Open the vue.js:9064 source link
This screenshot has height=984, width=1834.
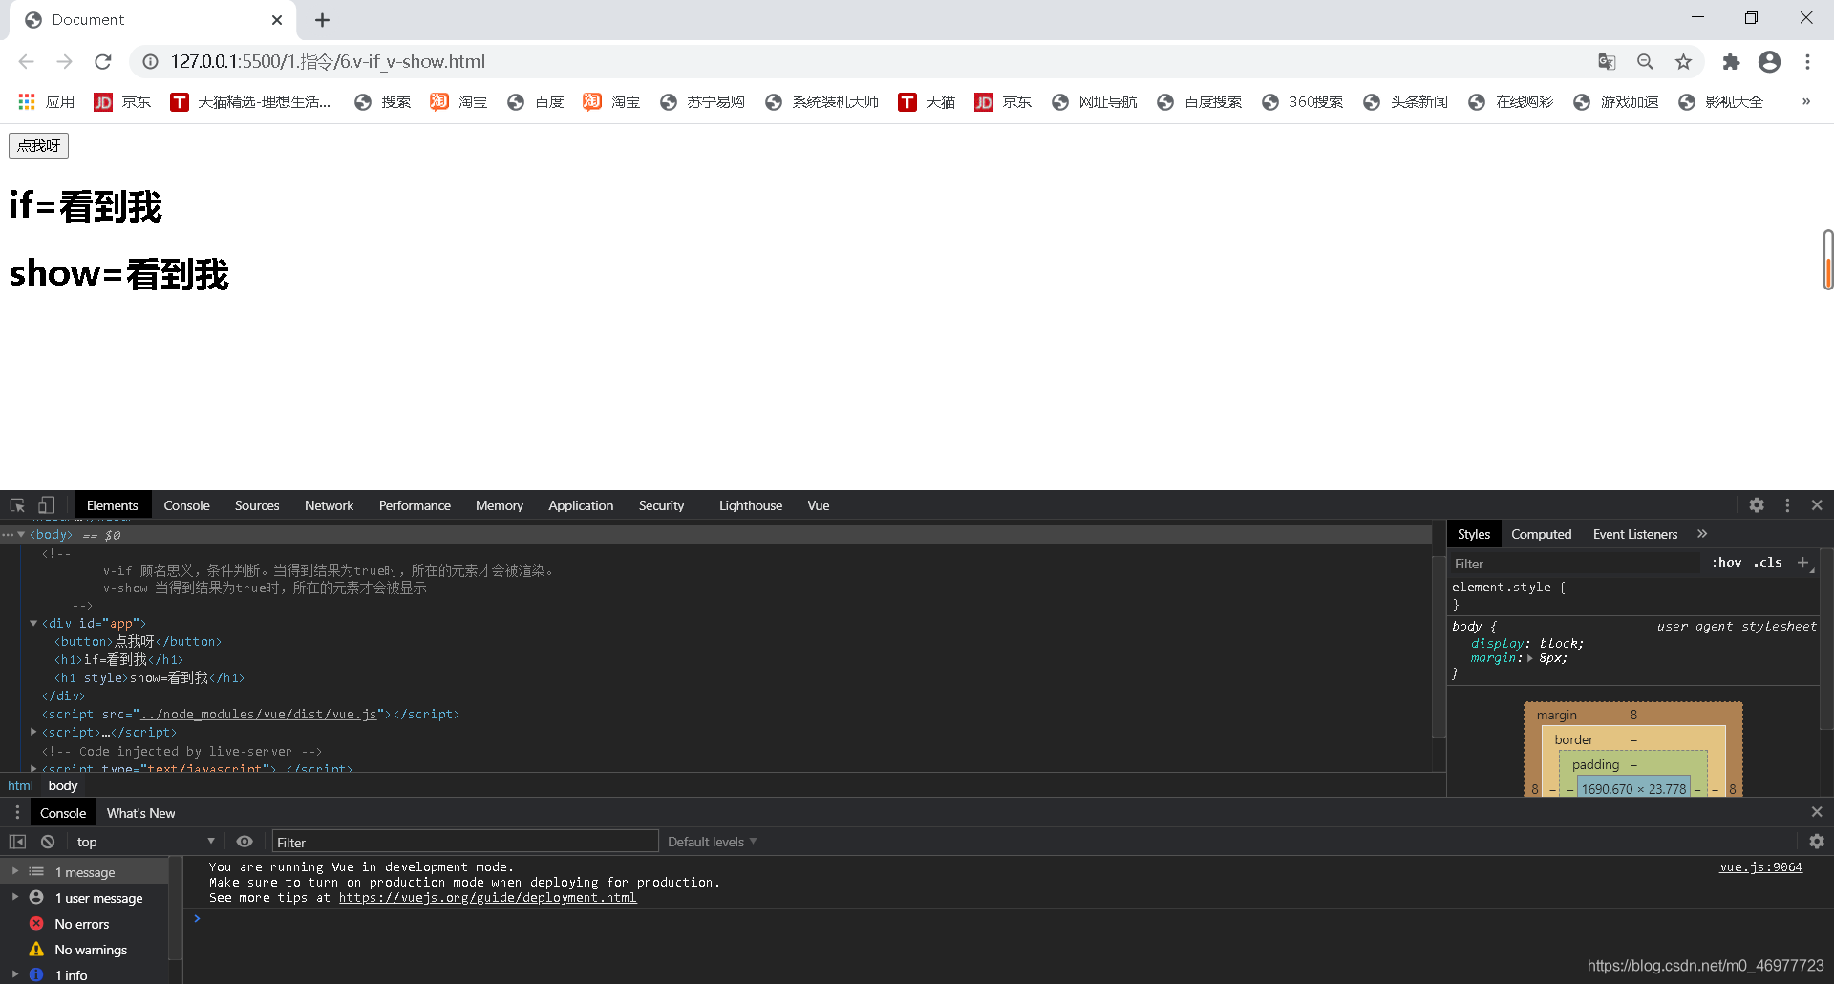coord(1760,867)
